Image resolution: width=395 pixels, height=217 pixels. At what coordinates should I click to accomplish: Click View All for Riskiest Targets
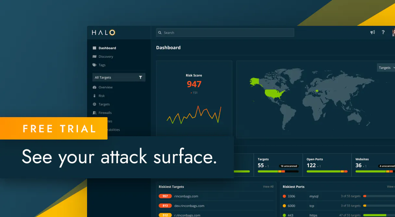pyautogui.click(x=268, y=187)
